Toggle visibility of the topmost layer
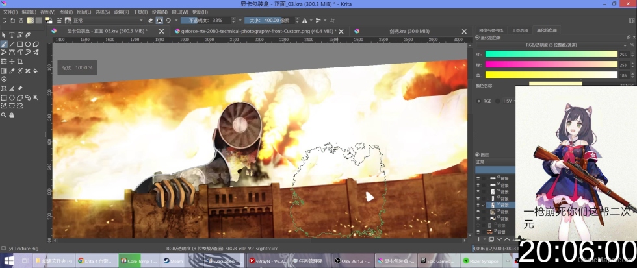Screen dimensions: 637x268 pos(478,178)
